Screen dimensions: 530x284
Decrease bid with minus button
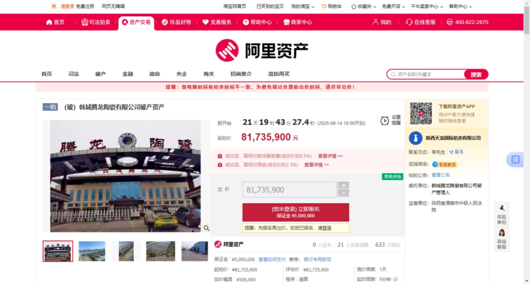coord(344,193)
